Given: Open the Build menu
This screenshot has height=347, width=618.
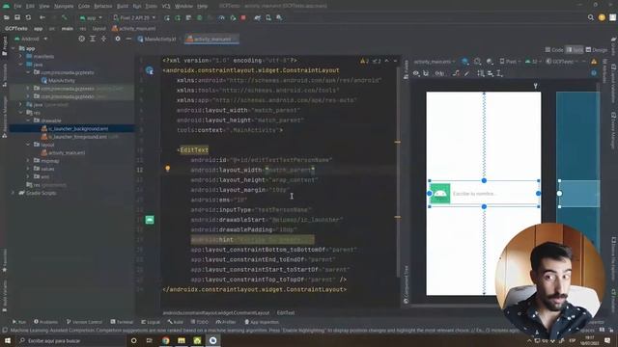Looking at the screenshot, I should (123, 6).
